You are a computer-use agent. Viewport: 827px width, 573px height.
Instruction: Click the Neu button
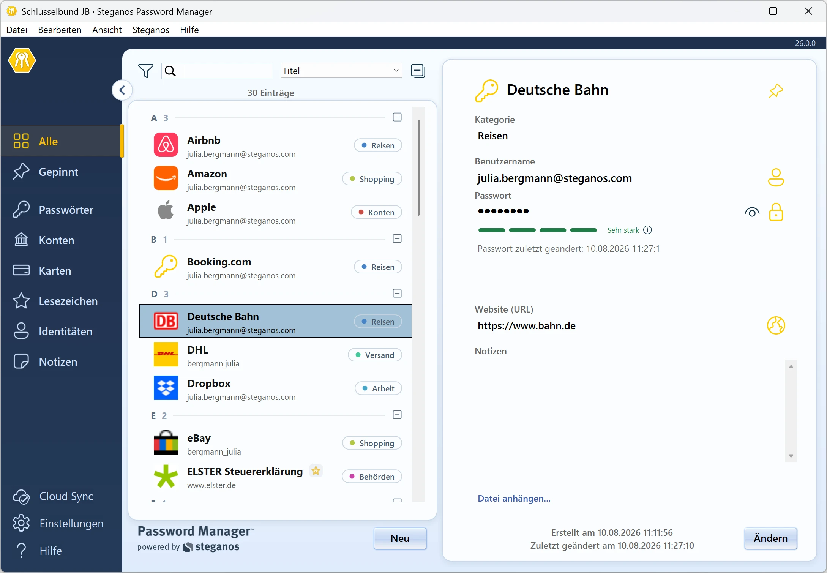pos(400,538)
